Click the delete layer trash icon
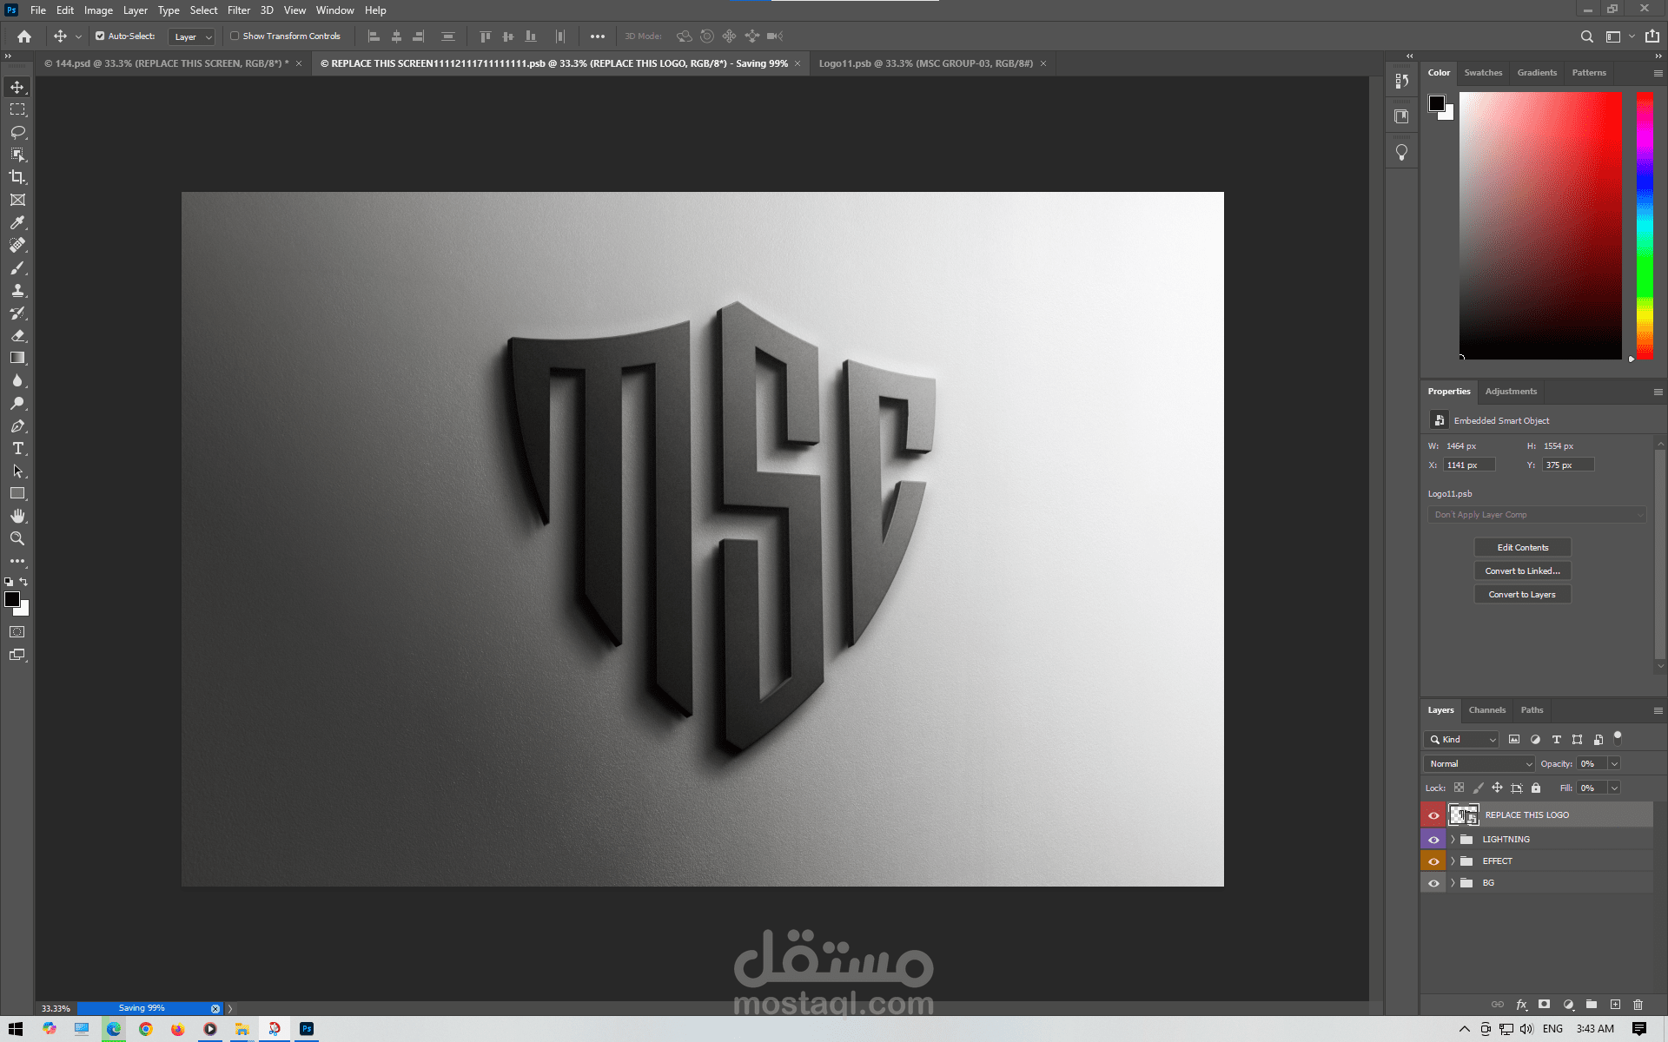The height and width of the screenshot is (1042, 1668). click(1638, 1005)
